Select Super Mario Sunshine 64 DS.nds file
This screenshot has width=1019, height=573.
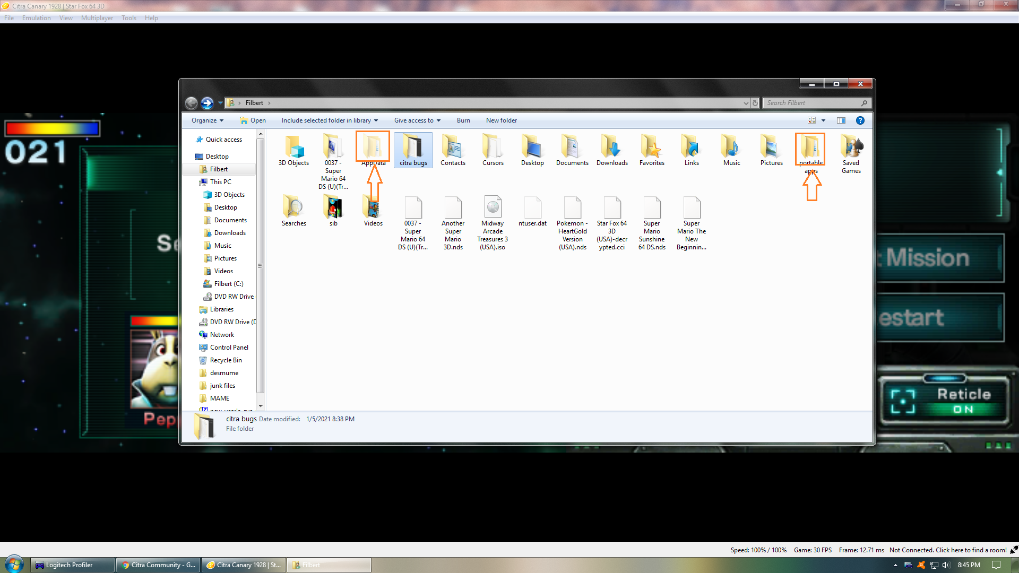tap(652, 223)
